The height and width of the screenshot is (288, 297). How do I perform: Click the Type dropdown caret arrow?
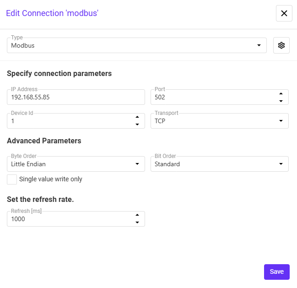click(x=259, y=45)
